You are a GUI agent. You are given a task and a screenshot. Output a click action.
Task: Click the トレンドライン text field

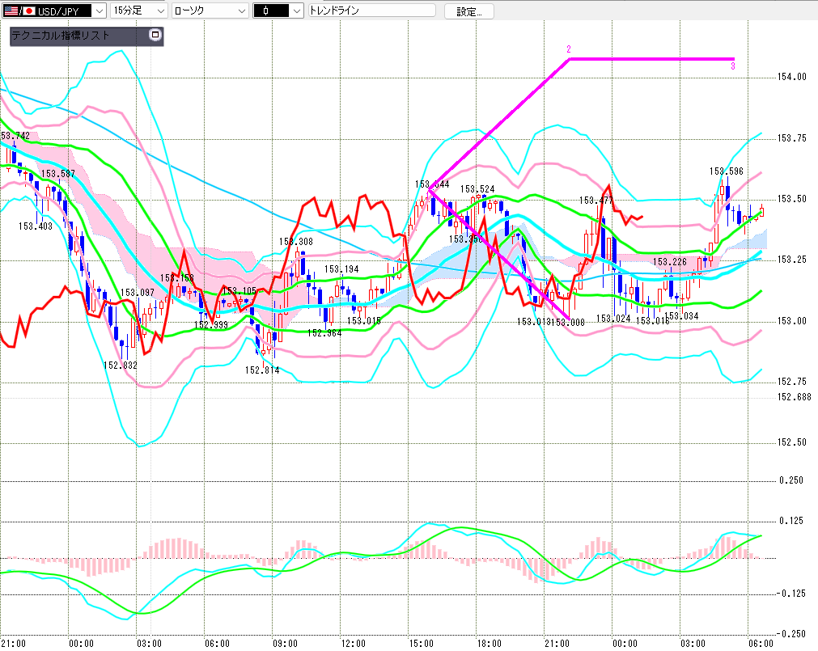371,11
